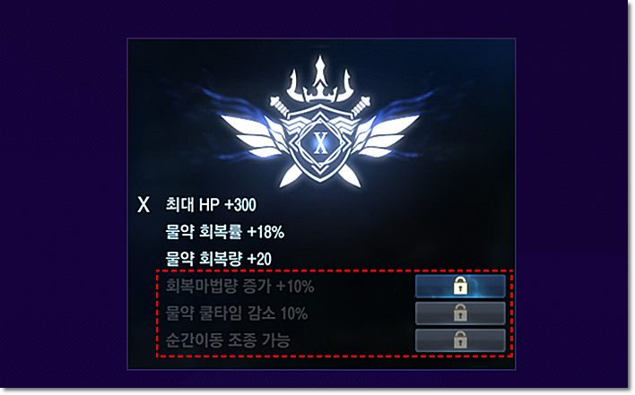Unlock the 물약 쿨타임 감소 10% perk
The width and height of the screenshot is (635, 395).
(460, 313)
